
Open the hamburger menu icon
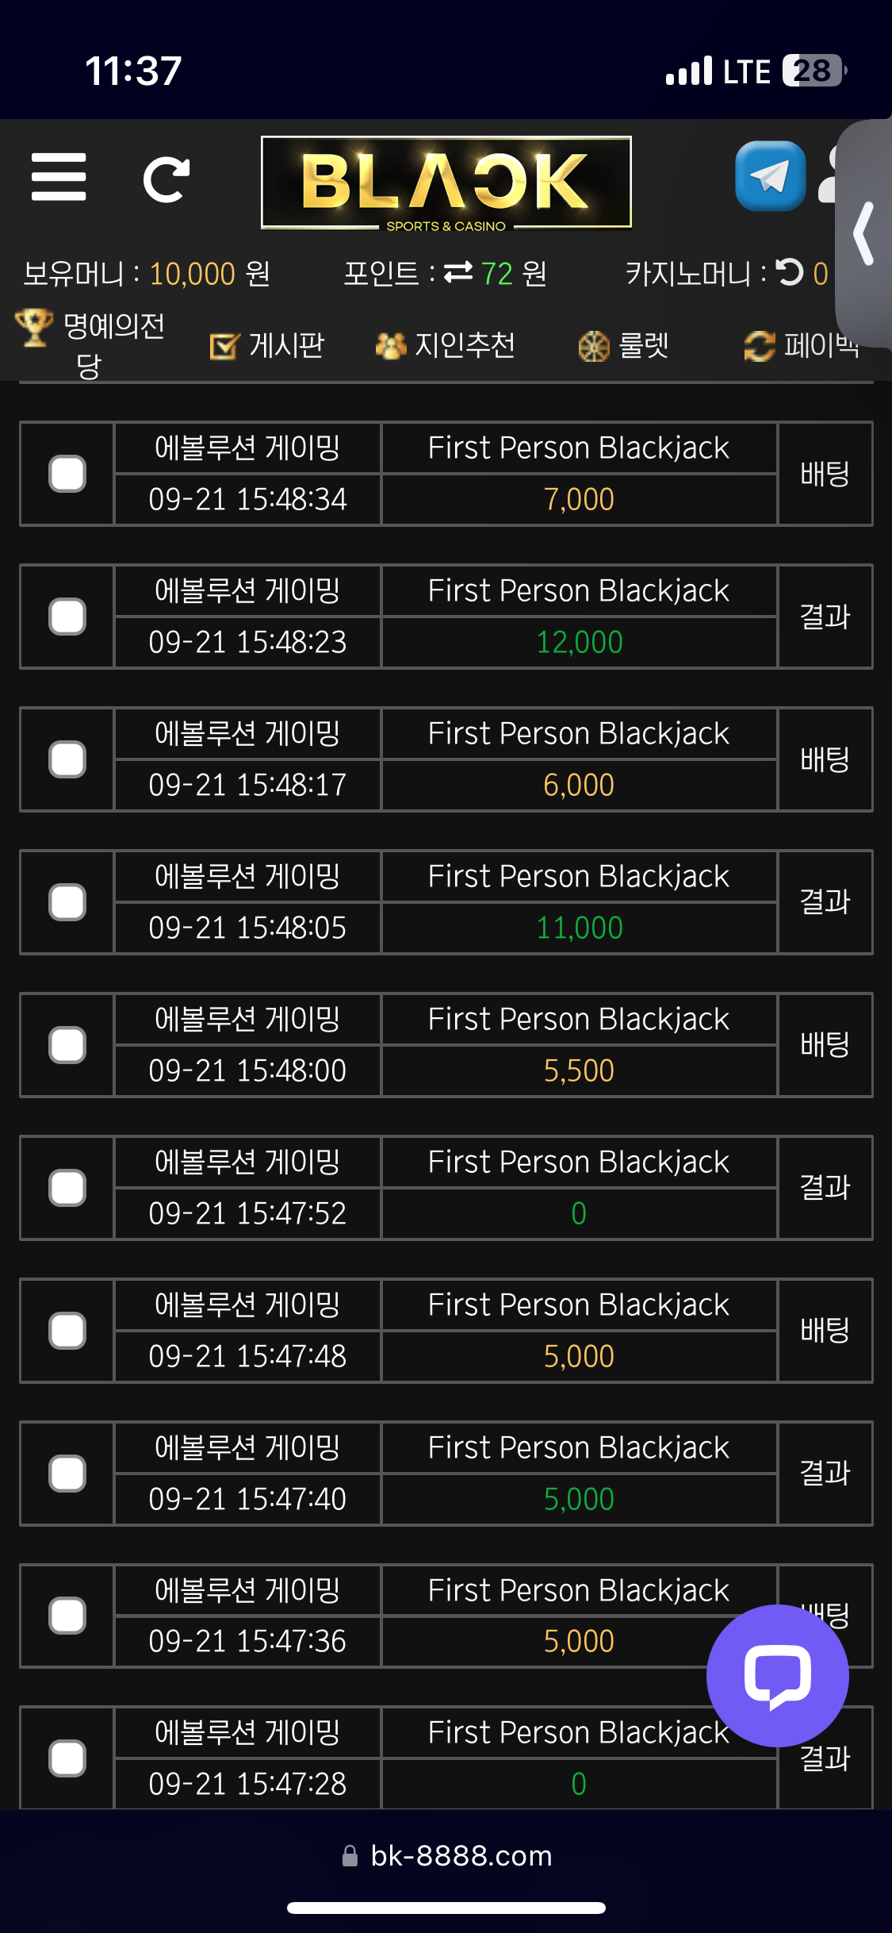tap(59, 177)
